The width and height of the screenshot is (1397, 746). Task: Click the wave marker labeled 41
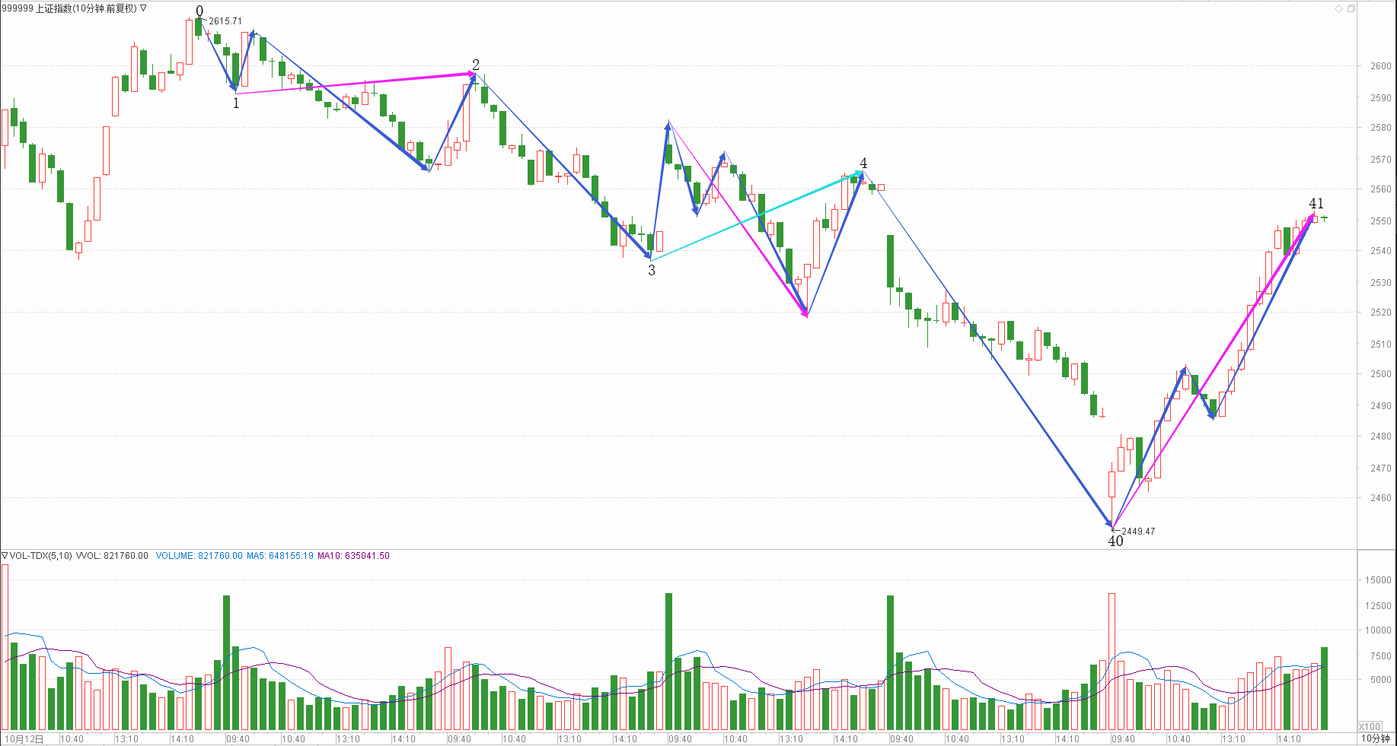pyautogui.click(x=1316, y=204)
